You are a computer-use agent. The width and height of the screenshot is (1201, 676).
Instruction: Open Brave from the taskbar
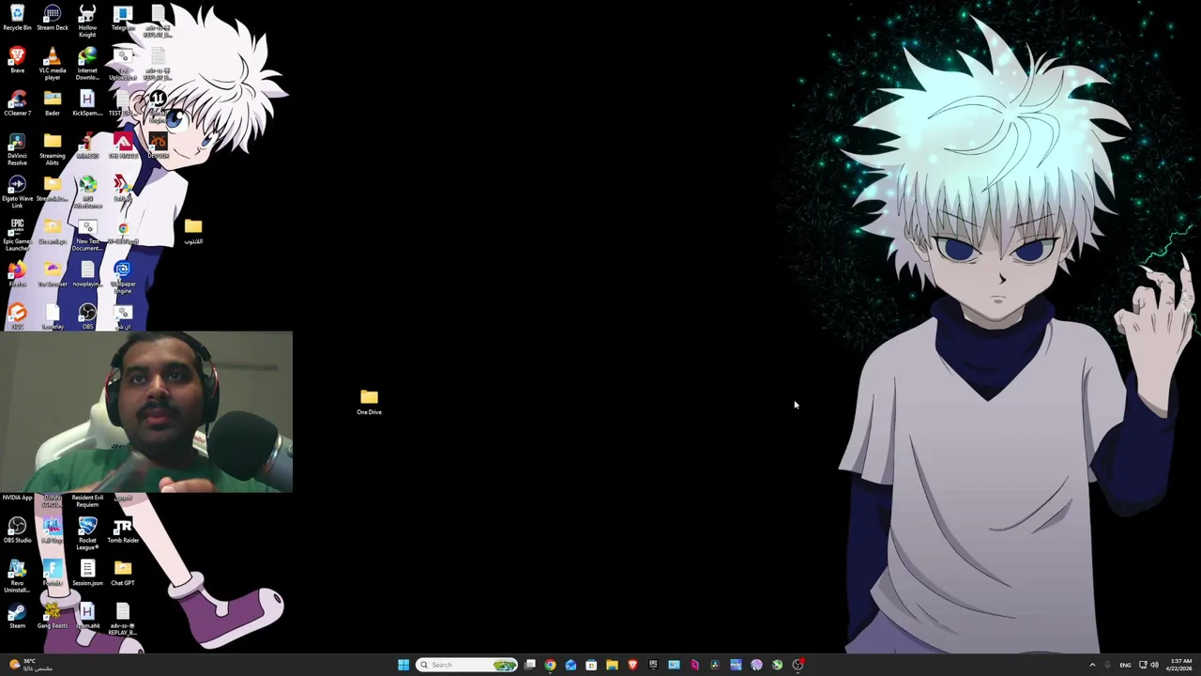[632, 665]
